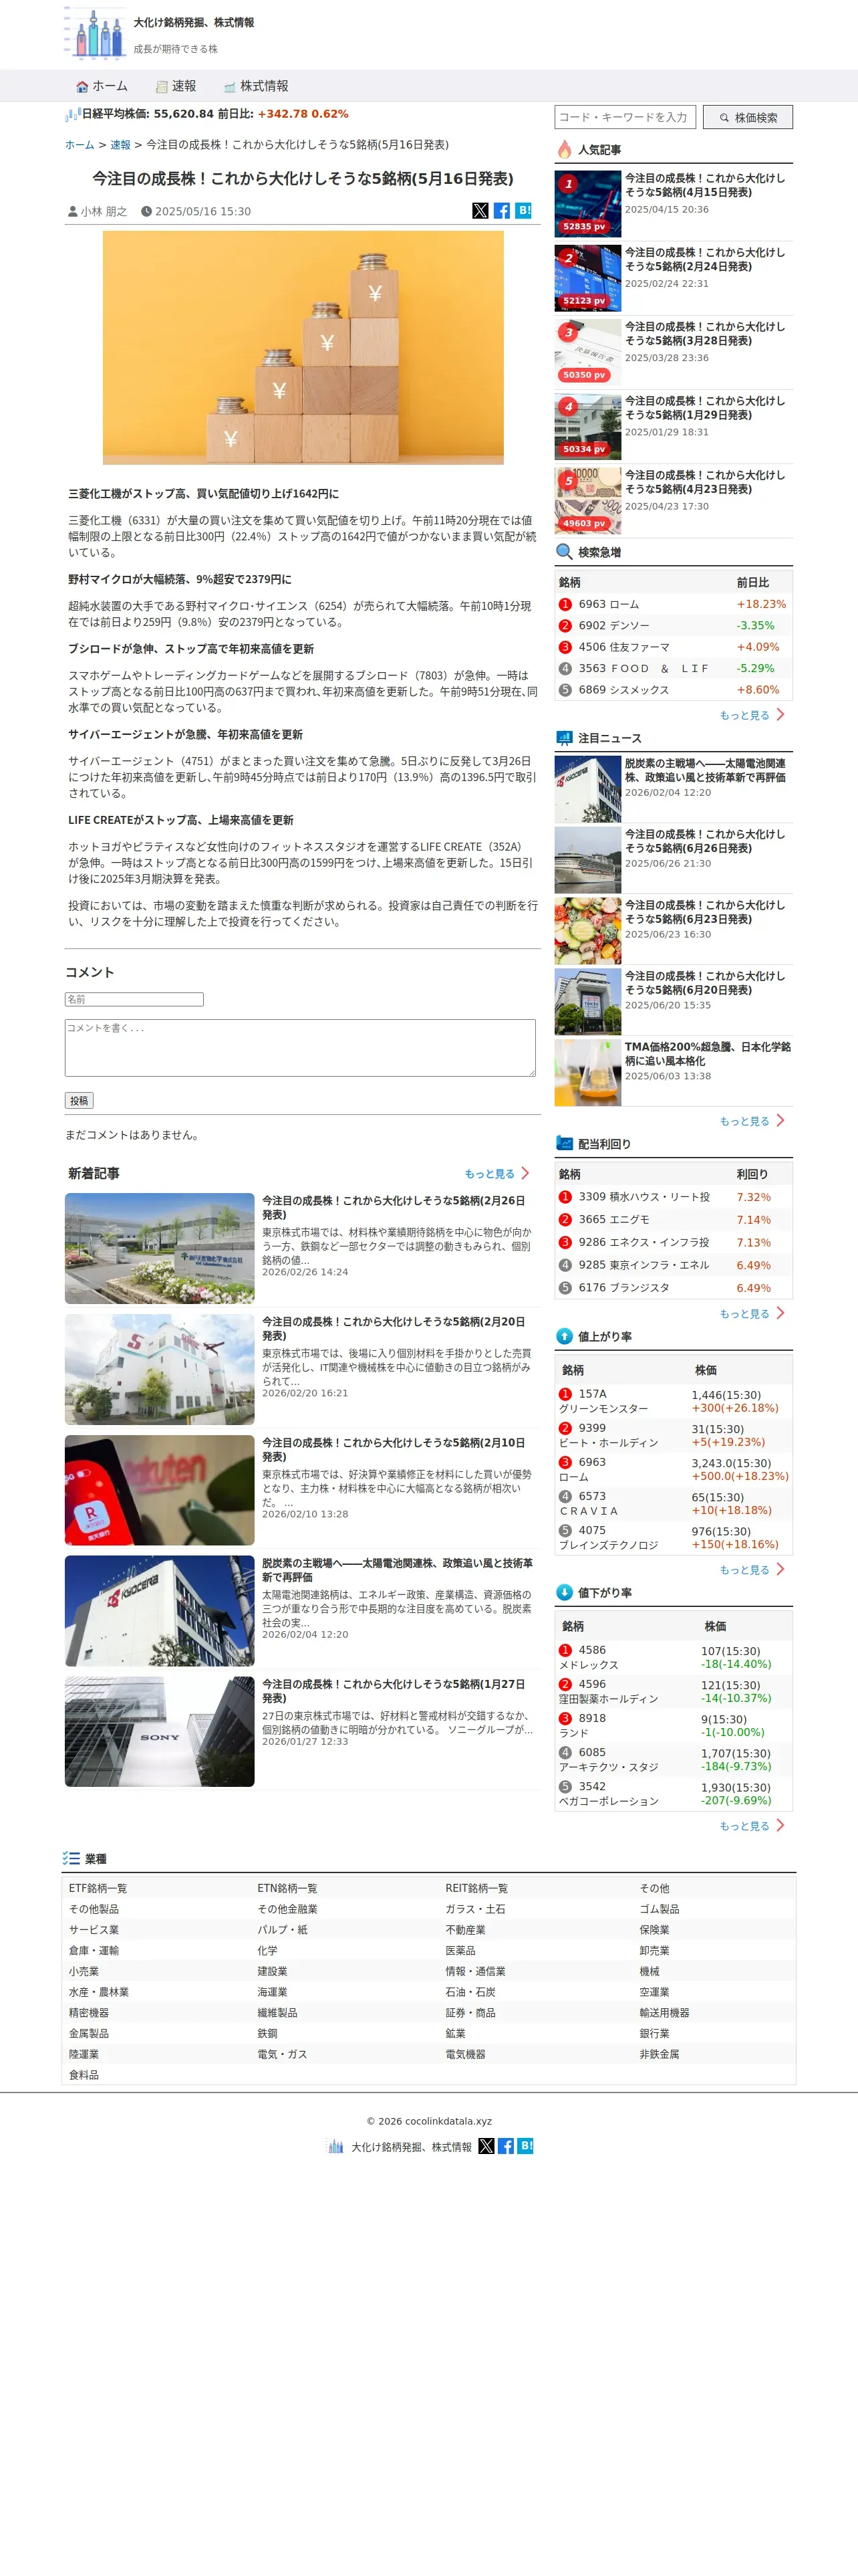Screen dimensions: 858x2576
Task: Open 不動産業 industry link
Action: point(466,1930)
